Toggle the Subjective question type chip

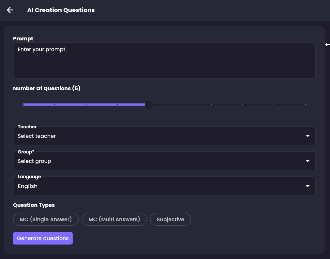[170, 219]
